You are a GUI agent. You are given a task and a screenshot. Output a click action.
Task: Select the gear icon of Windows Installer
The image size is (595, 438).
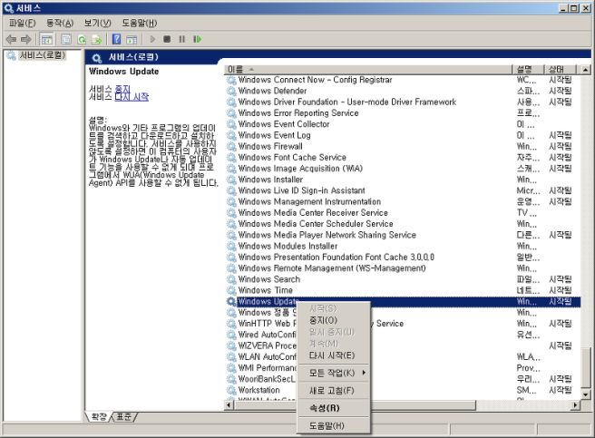coord(231,180)
